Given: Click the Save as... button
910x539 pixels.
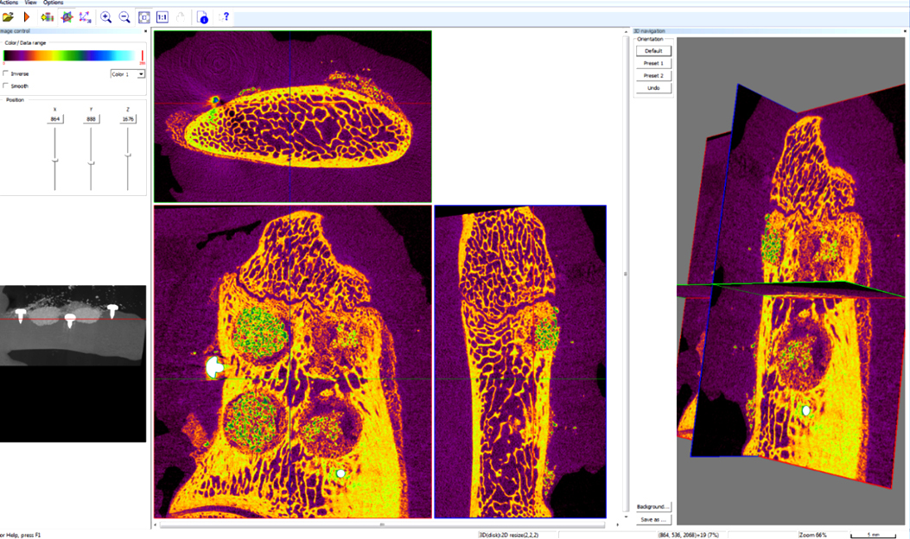Looking at the screenshot, I should pyautogui.click(x=652, y=519).
